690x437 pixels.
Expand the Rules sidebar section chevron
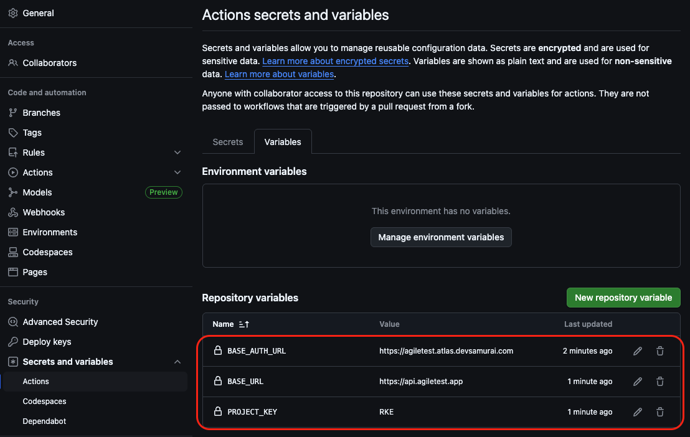click(x=177, y=153)
